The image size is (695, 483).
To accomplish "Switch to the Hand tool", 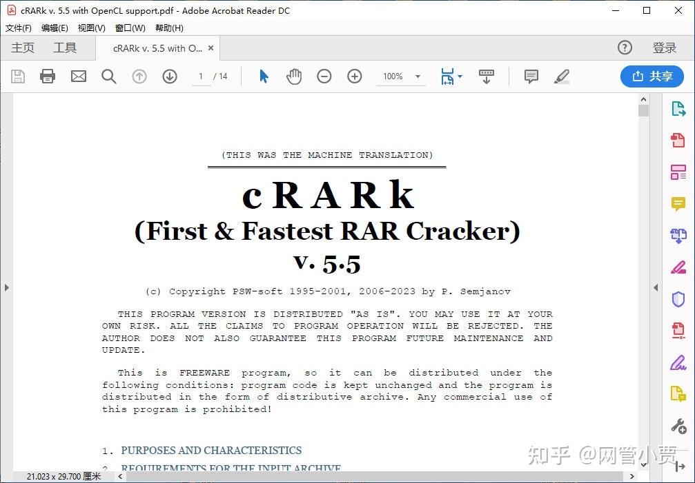I will click(293, 76).
